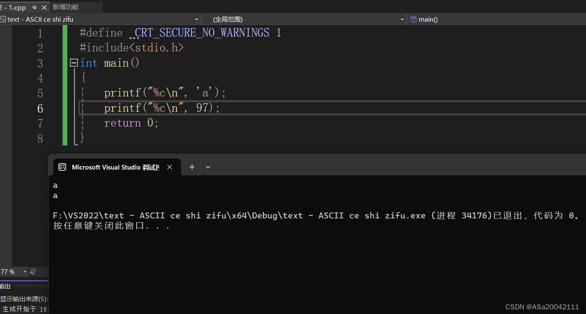Image resolution: width=586 pixels, height=314 pixels.
Task: Click line number 5 in the gutter
Action: point(40,93)
